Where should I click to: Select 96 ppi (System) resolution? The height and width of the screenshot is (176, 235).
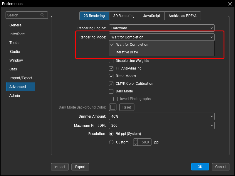click(111, 134)
